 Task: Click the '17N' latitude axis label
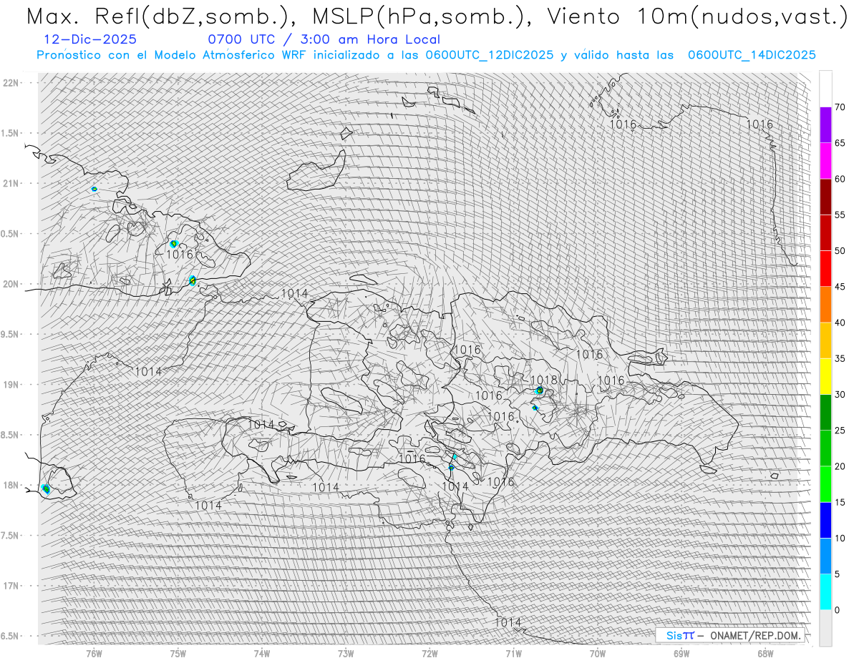[x=11, y=586]
